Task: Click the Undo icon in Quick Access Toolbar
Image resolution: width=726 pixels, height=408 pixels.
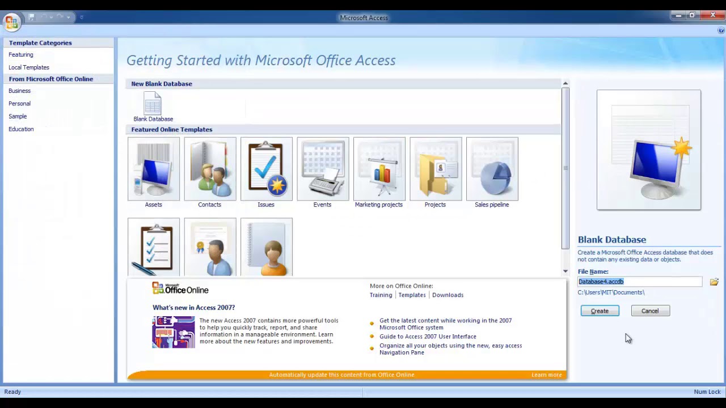Action: coord(44,18)
